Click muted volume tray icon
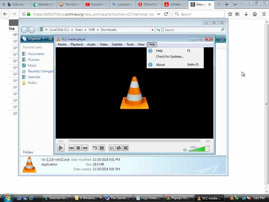 pyautogui.click(x=249, y=198)
